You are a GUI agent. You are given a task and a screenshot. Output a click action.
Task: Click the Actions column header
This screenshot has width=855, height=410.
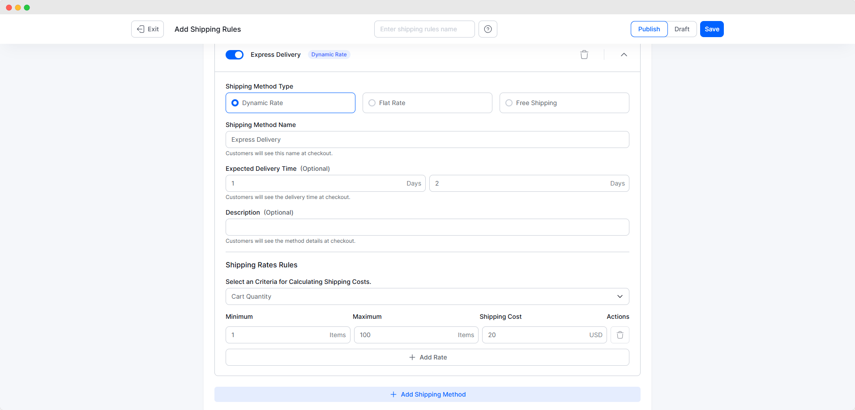(x=618, y=317)
